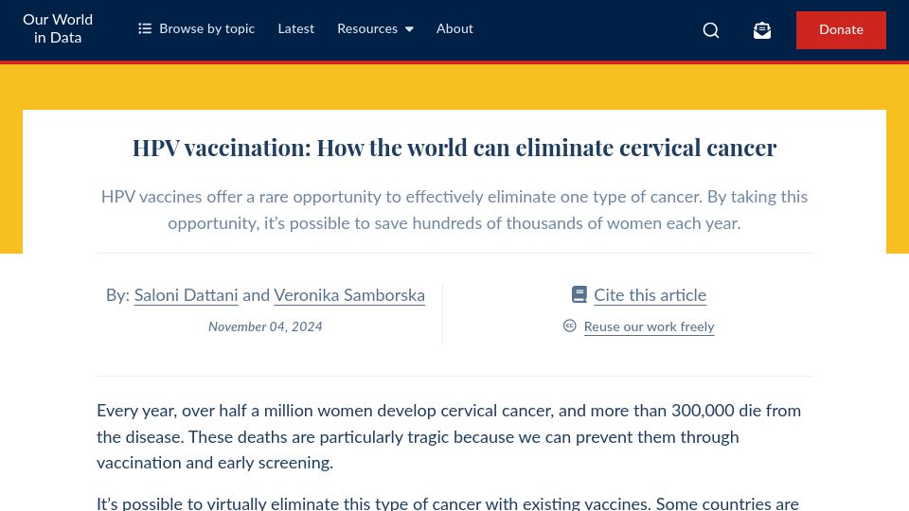Click the Creative Commons icon
The image size is (909, 511).
click(570, 326)
